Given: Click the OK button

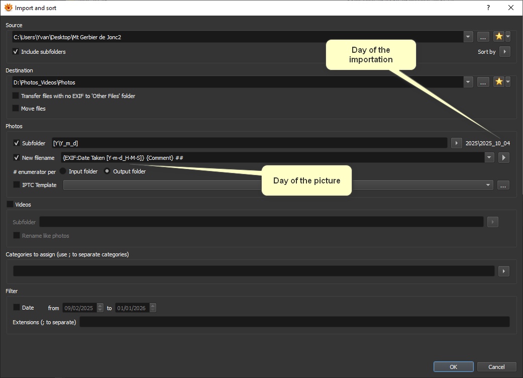Looking at the screenshot, I should tap(453, 366).
